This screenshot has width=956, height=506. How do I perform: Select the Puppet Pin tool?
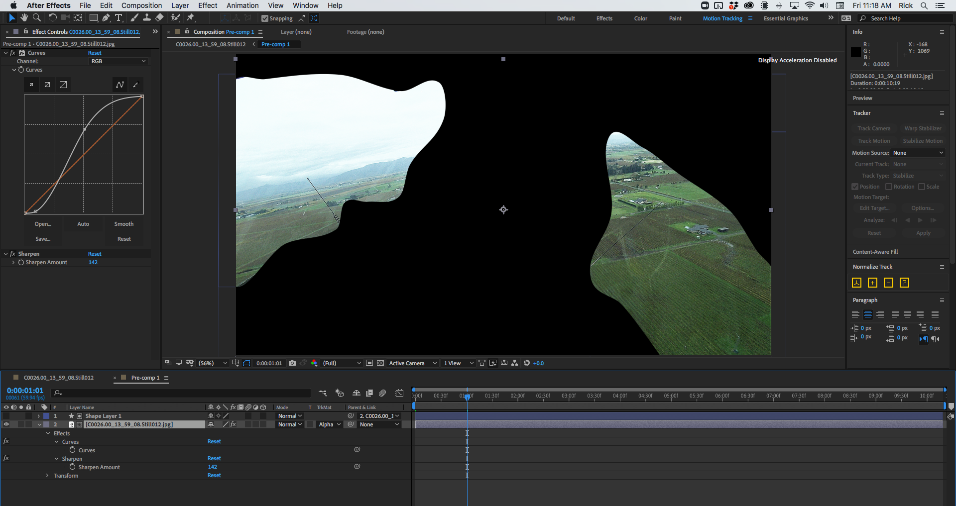[x=191, y=18]
